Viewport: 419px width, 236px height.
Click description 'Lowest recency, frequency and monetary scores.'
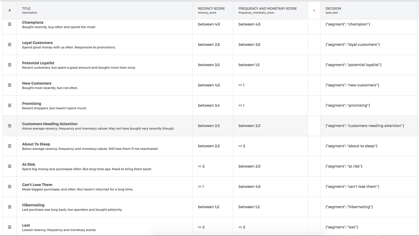[x=59, y=230]
